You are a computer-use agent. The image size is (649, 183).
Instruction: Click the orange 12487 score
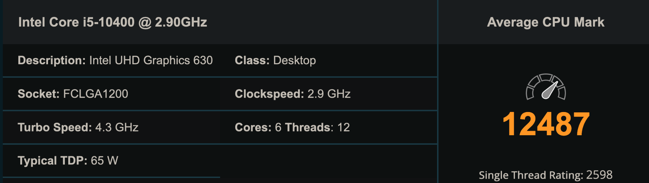[x=546, y=124]
